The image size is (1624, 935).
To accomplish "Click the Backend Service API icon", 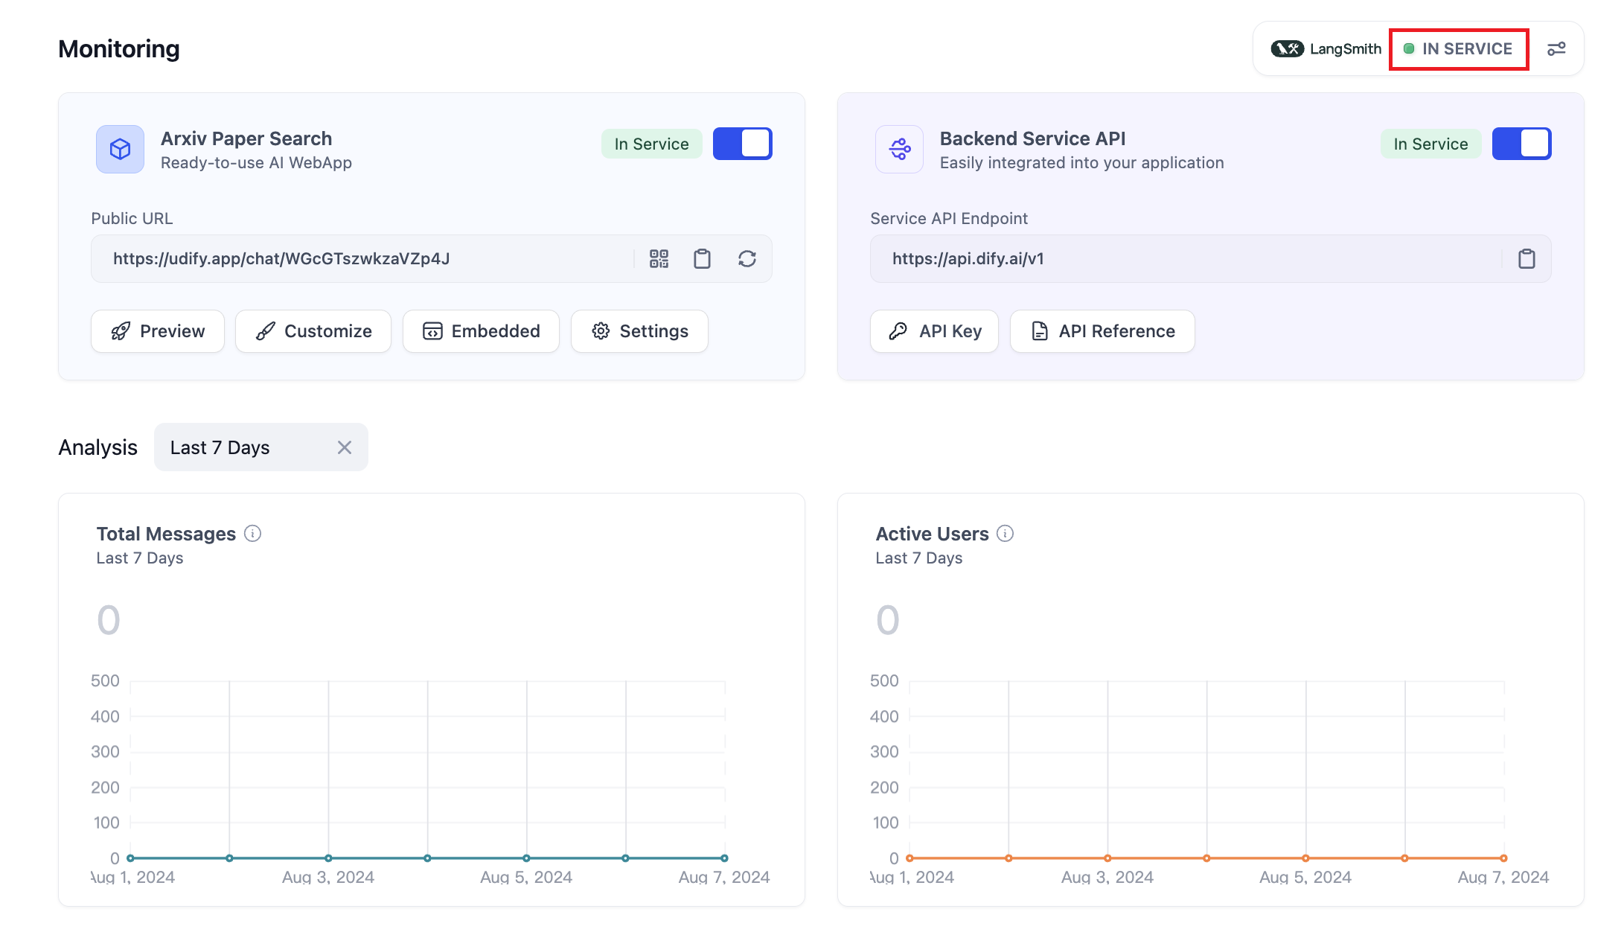I will coord(899,149).
